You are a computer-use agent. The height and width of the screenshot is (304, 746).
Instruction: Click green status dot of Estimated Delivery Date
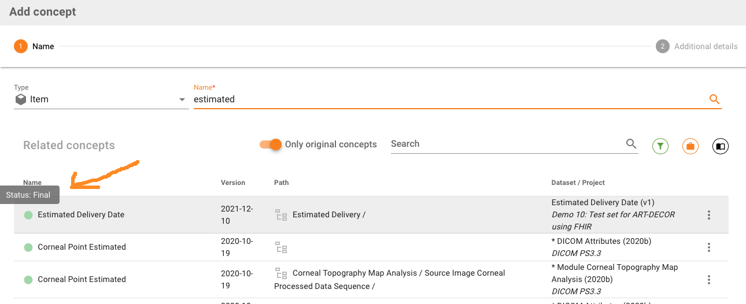(x=28, y=215)
